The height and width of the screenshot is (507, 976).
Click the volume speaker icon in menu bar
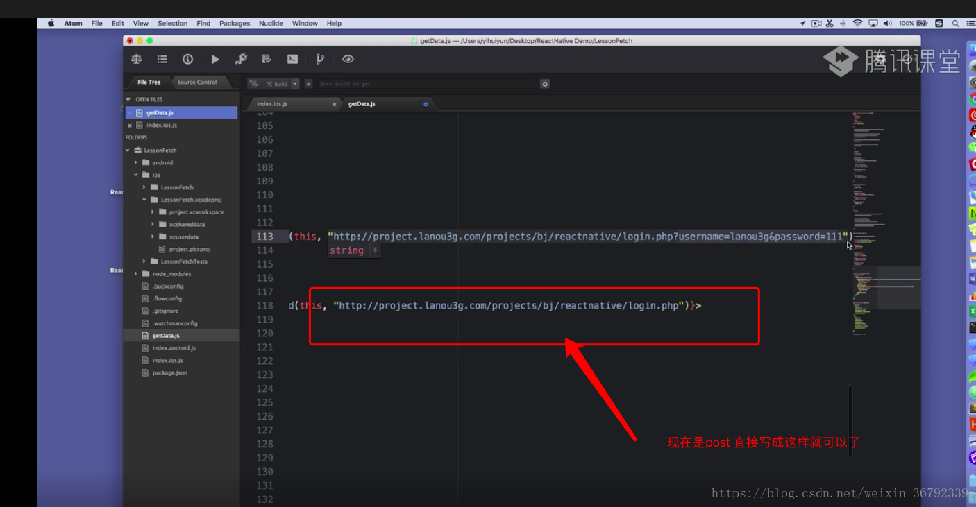point(888,23)
